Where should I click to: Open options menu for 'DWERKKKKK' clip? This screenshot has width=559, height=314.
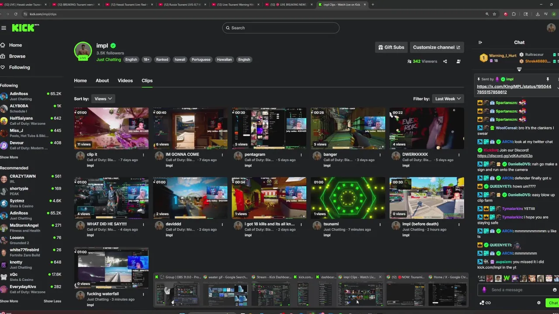459,155
